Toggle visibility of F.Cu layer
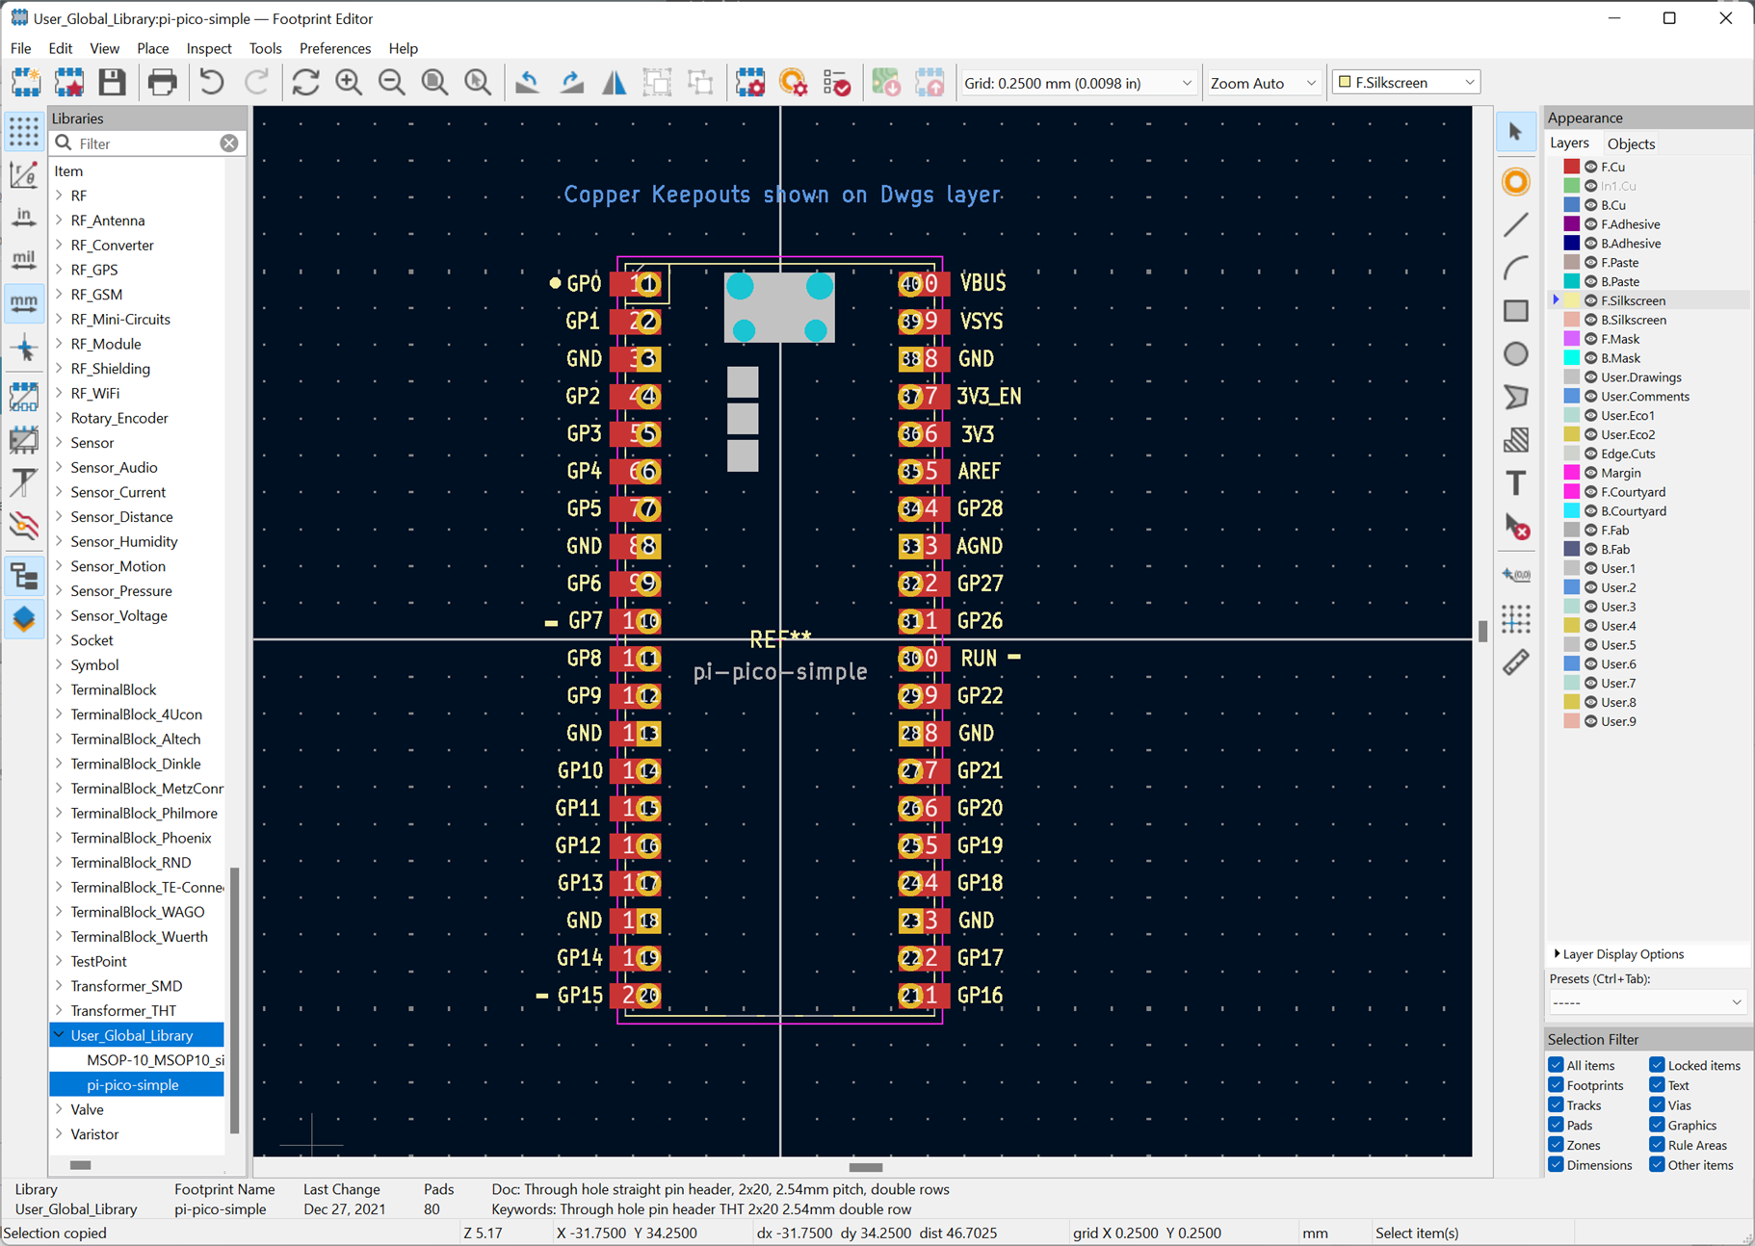This screenshot has width=1755, height=1246. click(x=1591, y=167)
